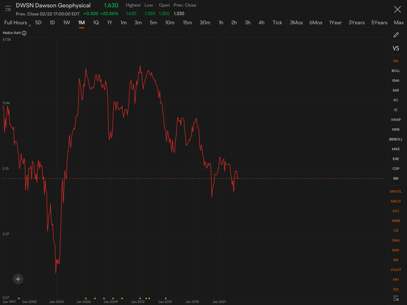The image size is (407, 305).
Task: Toggle the KC indicator
Action: 396,100
